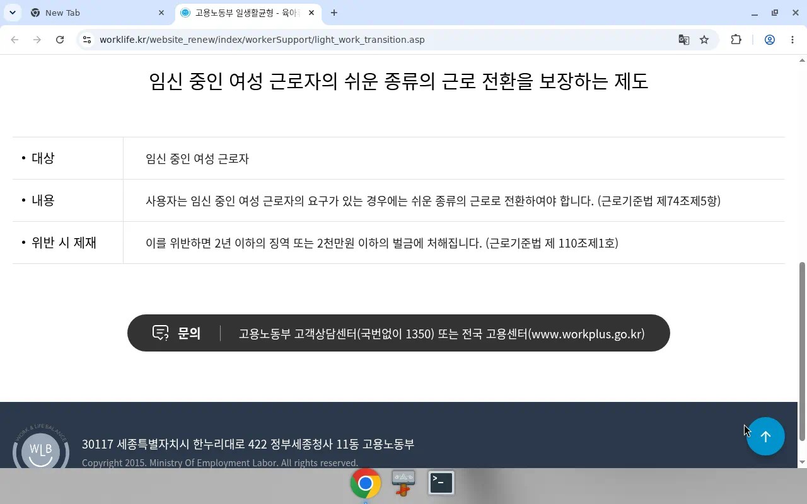The width and height of the screenshot is (807, 504).
Task: Click the page vertical scrollbar thumb
Action: click(802, 352)
